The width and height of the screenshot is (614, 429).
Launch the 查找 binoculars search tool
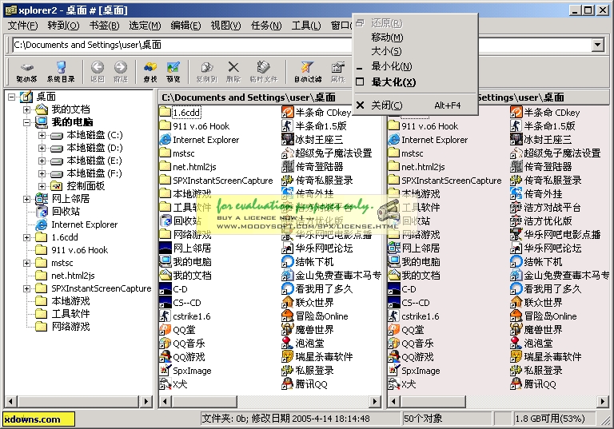(150, 72)
